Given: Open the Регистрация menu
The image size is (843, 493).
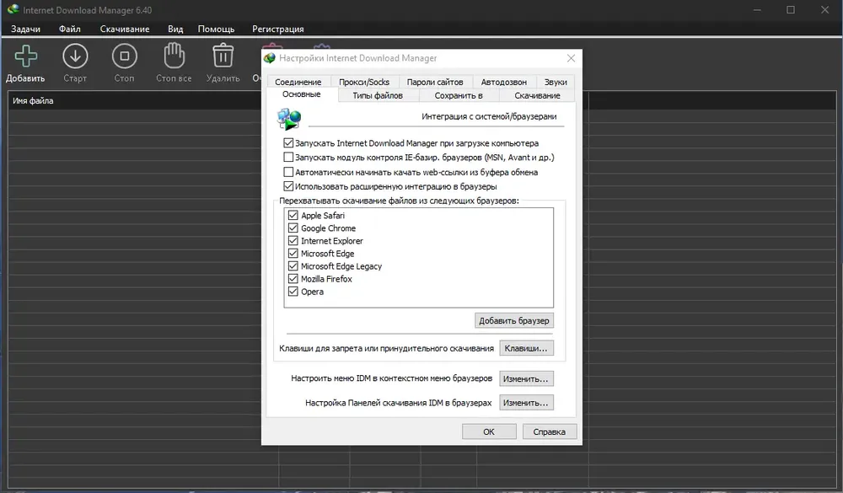Looking at the screenshot, I should pyautogui.click(x=278, y=29).
